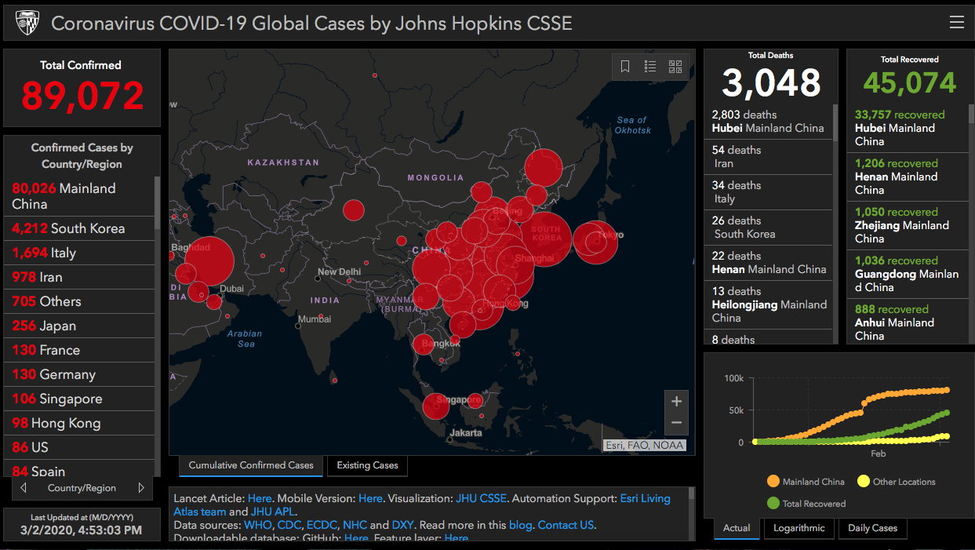Select 1,050 recovered Zhejiang entry
The height and width of the screenshot is (550, 975).
coord(908,225)
